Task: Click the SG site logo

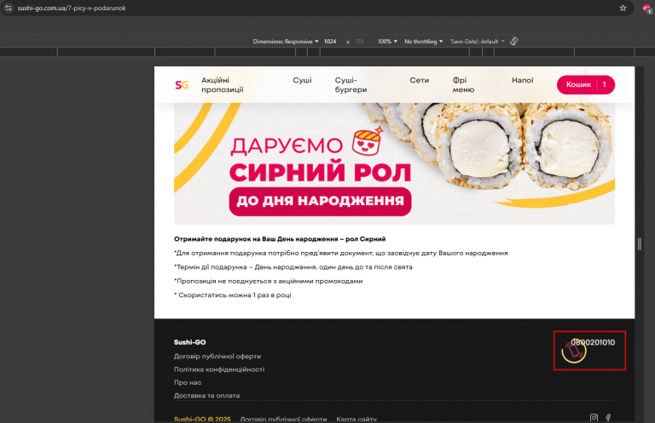Action: coord(182,85)
